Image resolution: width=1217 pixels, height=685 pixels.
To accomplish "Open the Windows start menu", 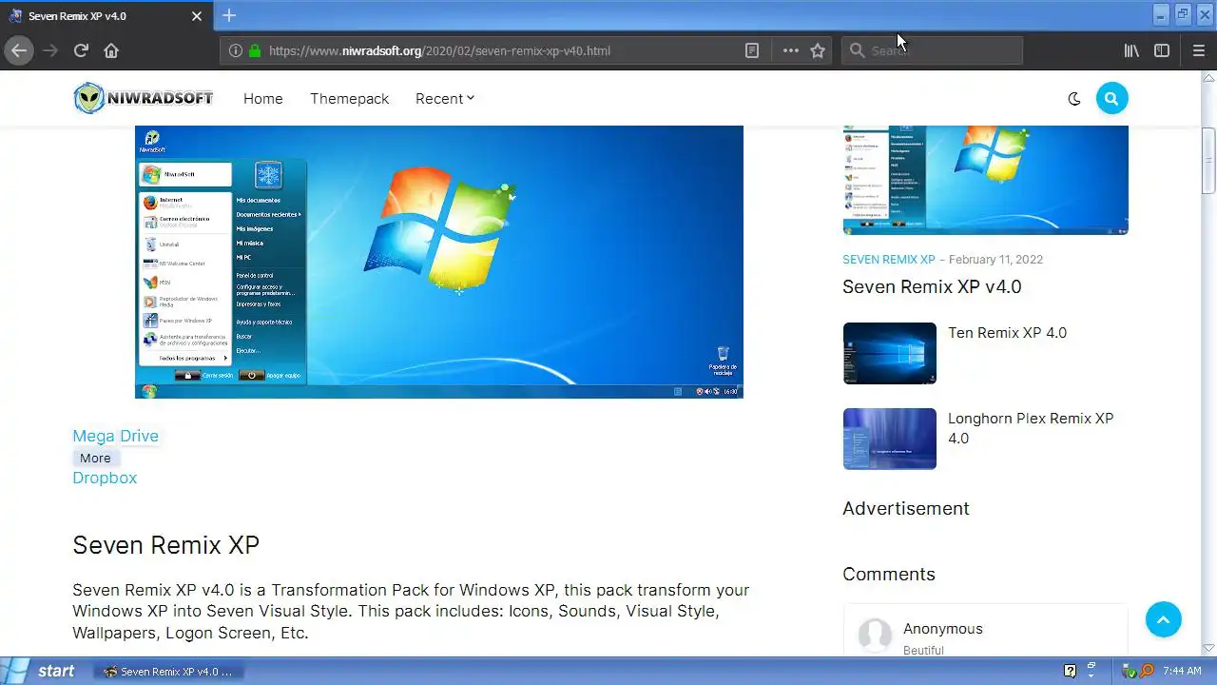I will (44, 671).
